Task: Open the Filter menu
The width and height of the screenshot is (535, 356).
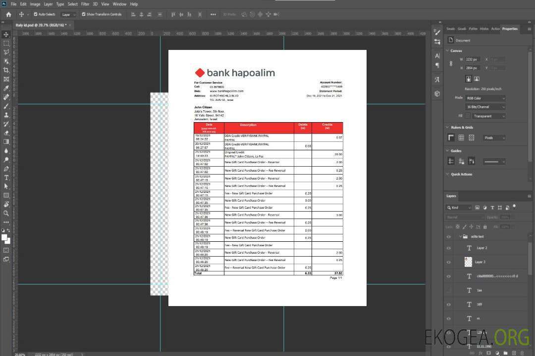Action: coord(85,4)
